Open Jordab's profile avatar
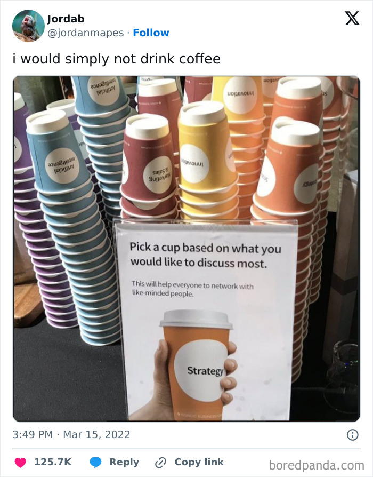 [x=28, y=26]
